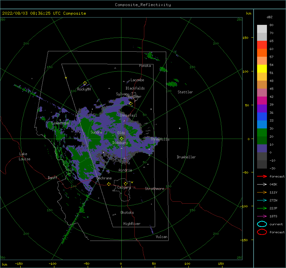Click the Stettler city label
This screenshot has width=286, height=268.
(185, 92)
